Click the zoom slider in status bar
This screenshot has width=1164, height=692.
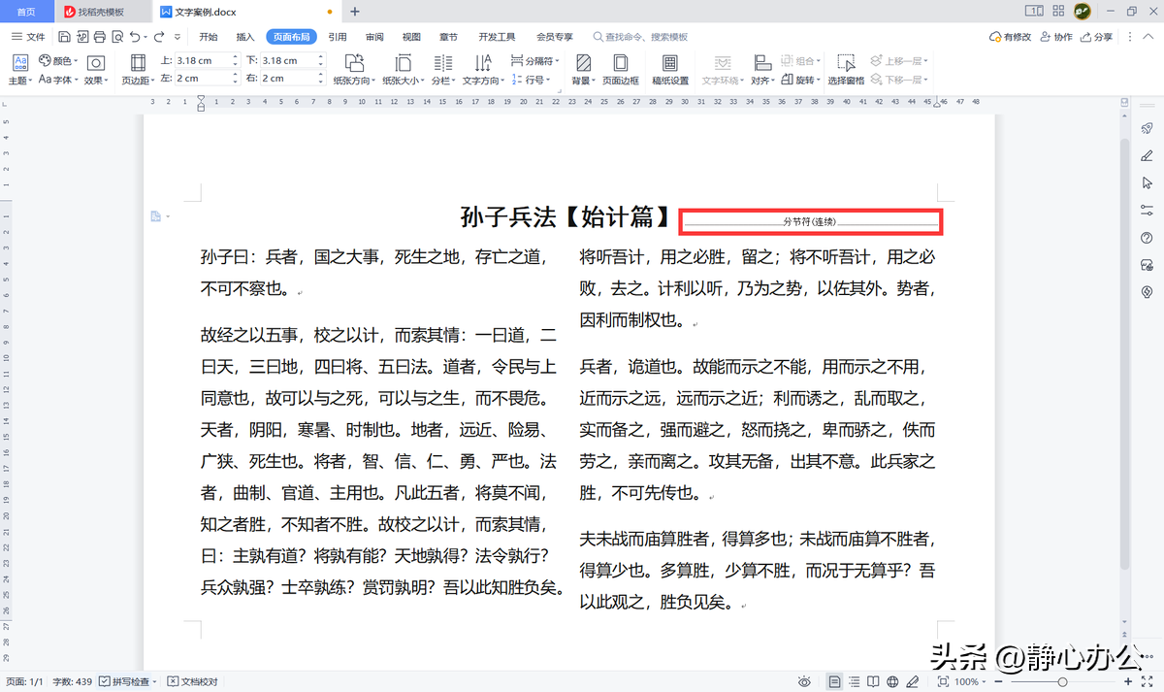1061,682
